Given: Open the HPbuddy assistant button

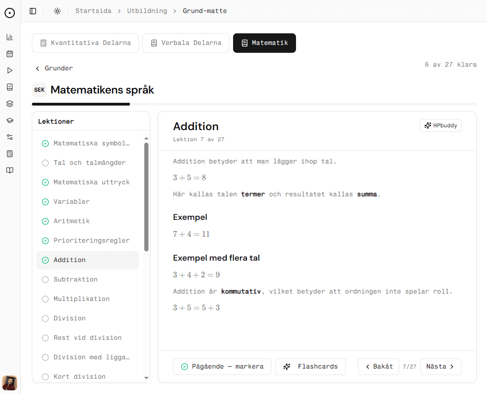Looking at the screenshot, I should tap(440, 125).
